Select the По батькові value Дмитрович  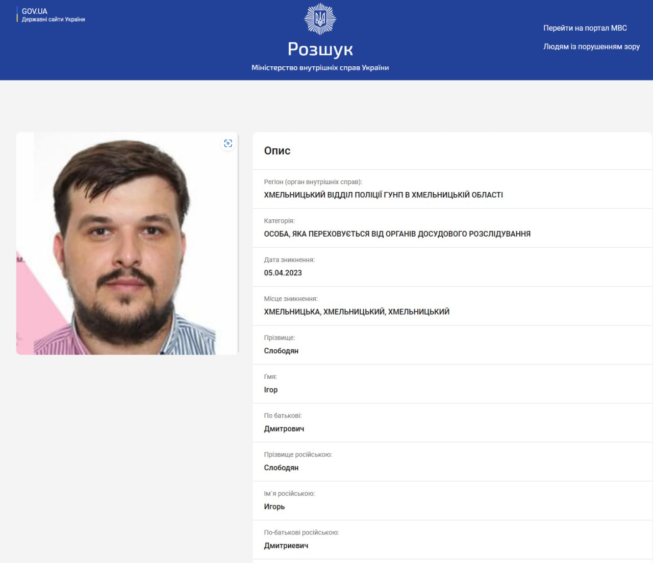point(285,428)
